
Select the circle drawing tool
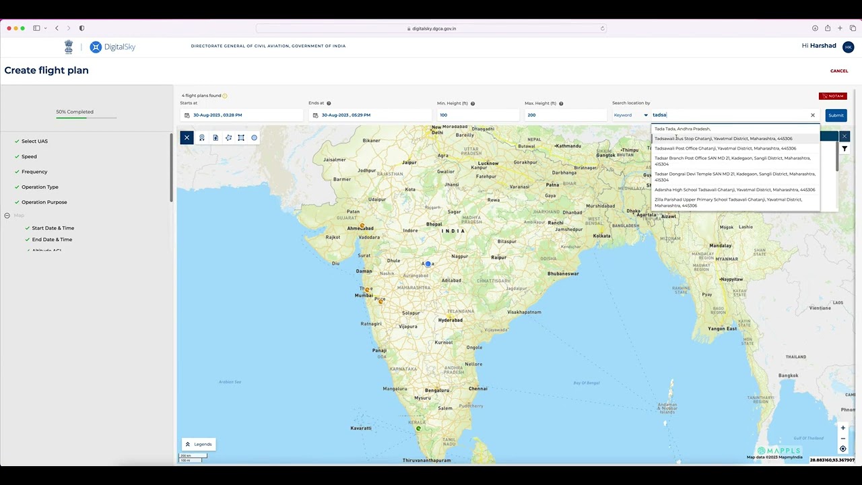[x=254, y=137]
